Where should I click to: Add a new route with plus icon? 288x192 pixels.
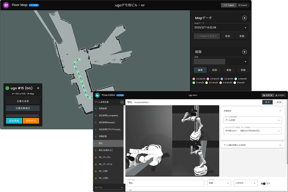click(245, 52)
